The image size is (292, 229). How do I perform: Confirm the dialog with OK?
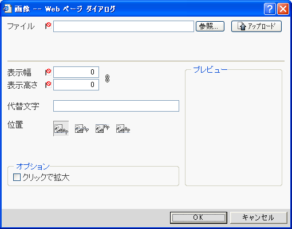[x=199, y=218]
